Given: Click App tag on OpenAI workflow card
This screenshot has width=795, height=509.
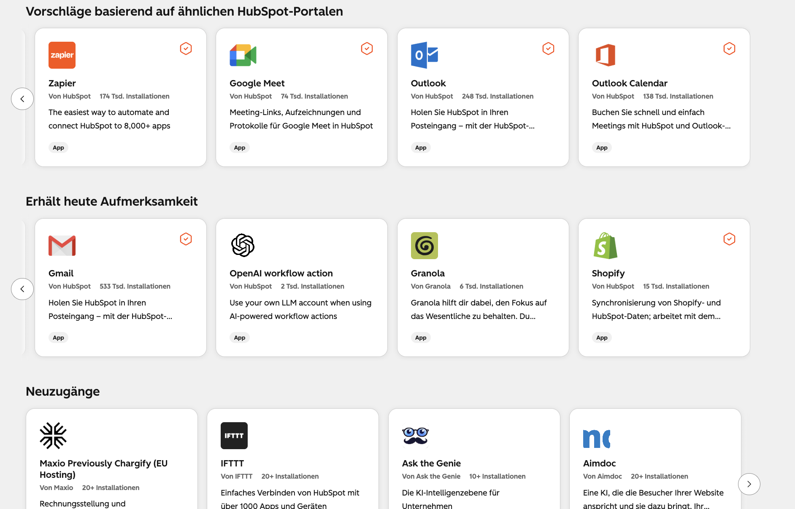Looking at the screenshot, I should tap(240, 338).
